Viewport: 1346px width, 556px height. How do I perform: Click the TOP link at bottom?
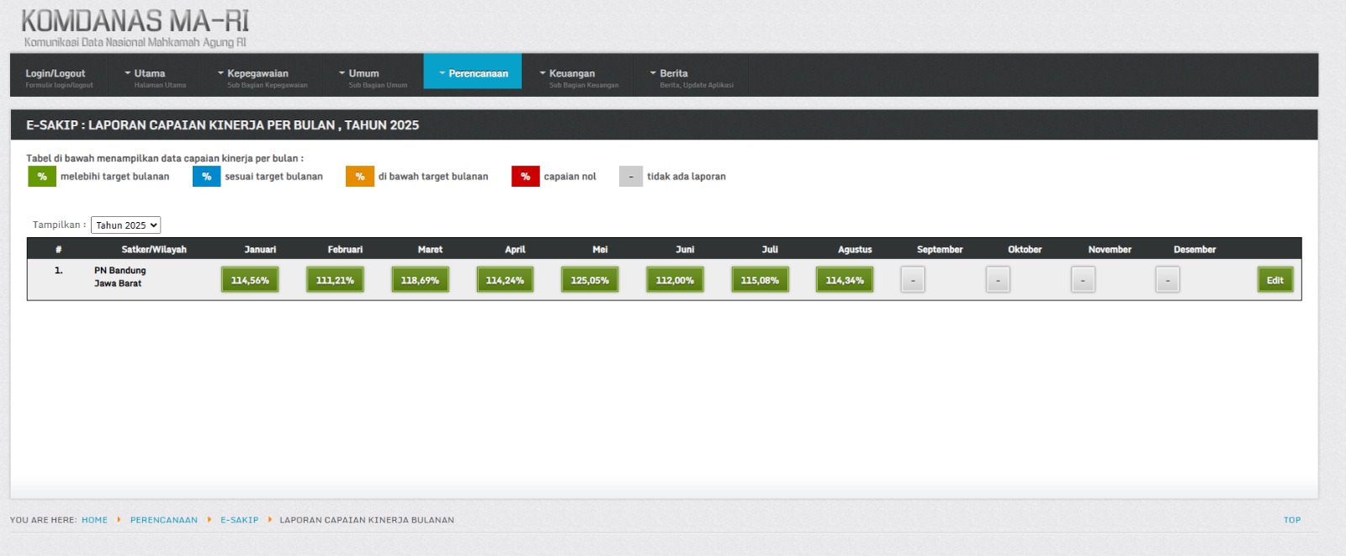1291,520
